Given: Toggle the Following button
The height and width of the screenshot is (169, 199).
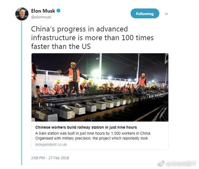Looking at the screenshot, I should 145,14.
